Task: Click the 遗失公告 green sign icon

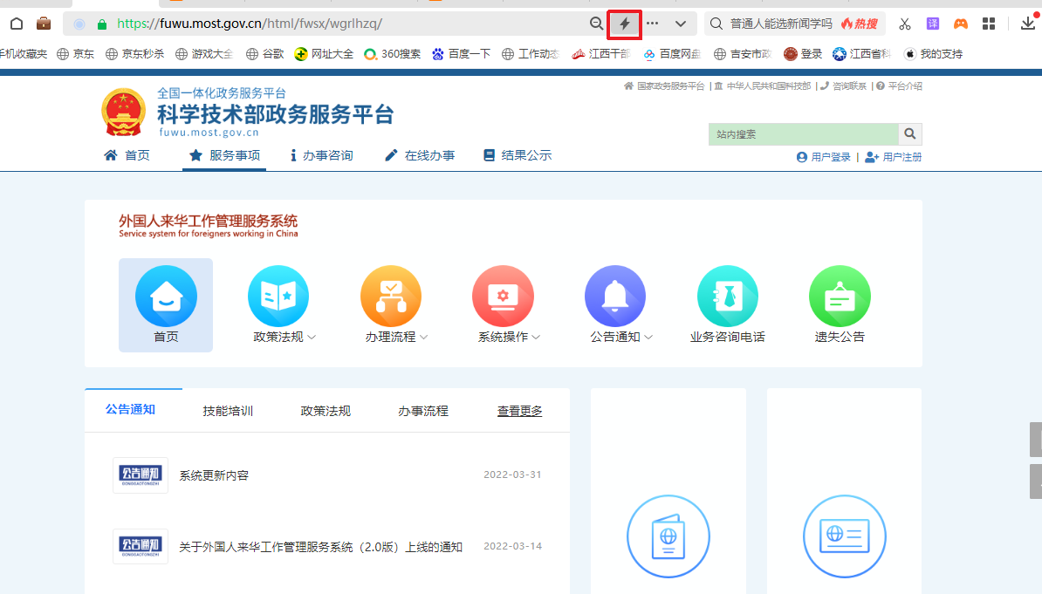Action: [840, 297]
